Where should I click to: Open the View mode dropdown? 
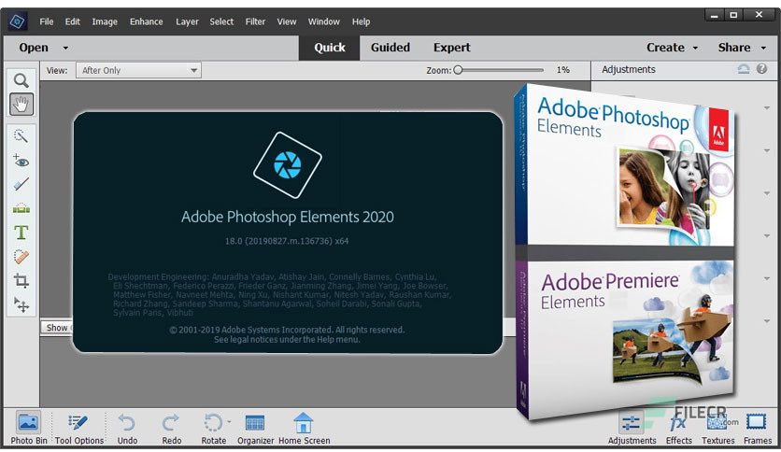click(x=138, y=70)
